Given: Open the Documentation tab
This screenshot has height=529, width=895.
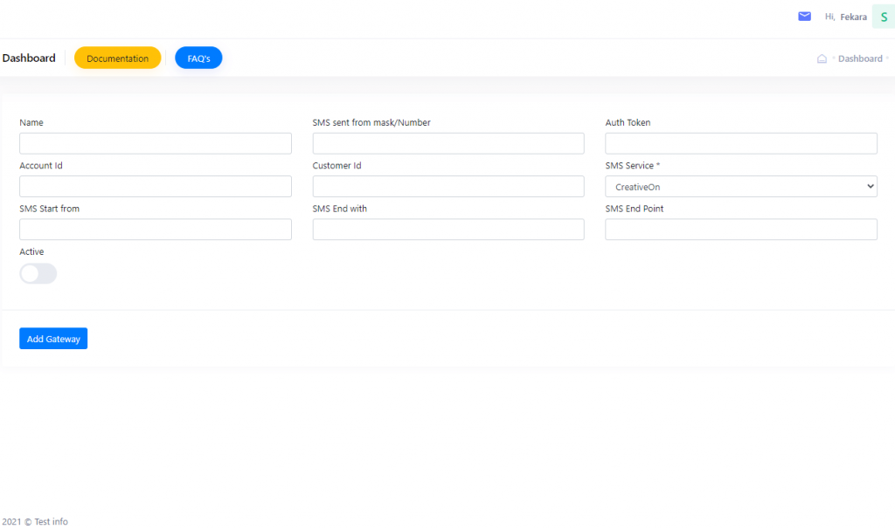Looking at the screenshot, I should (117, 58).
